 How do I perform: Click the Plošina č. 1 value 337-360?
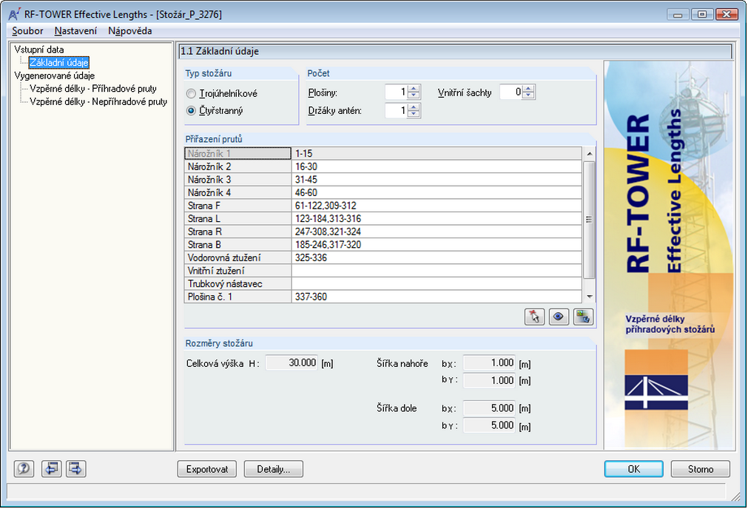point(437,297)
